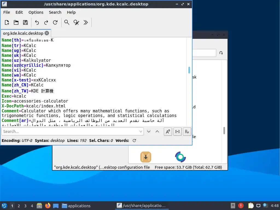Click the Exec=kcalc line
This screenshot has width=280, height=210.
tap(14, 96)
